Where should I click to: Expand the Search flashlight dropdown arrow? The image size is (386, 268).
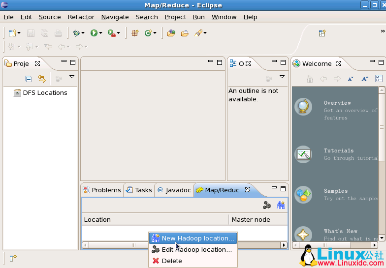(205, 33)
